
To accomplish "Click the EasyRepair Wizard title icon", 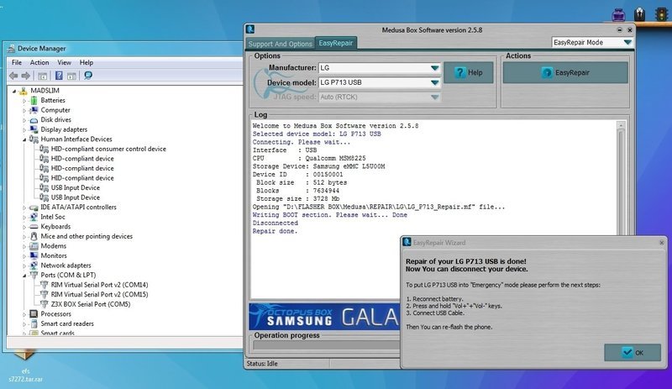I will point(407,242).
